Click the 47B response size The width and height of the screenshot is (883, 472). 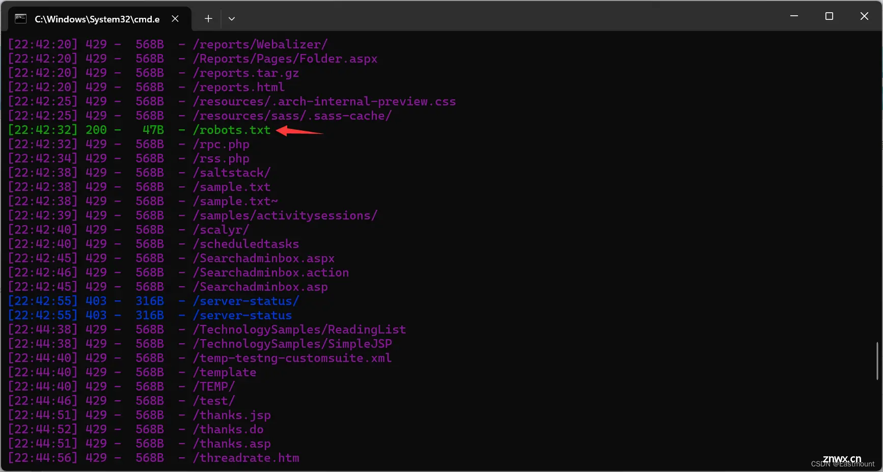[x=153, y=130]
